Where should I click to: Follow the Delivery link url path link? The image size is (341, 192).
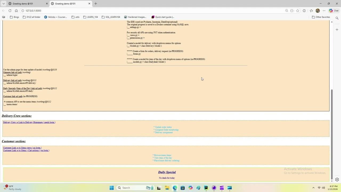coord(12,80)
